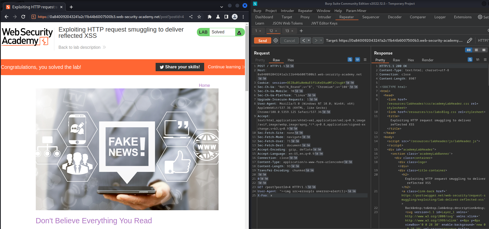
Task: Open Chrome three-dot menu
Action: pyautogui.click(x=243, y=17)
